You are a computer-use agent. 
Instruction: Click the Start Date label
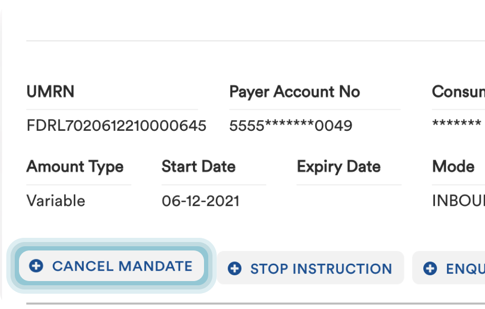click(x=198, y=167)
